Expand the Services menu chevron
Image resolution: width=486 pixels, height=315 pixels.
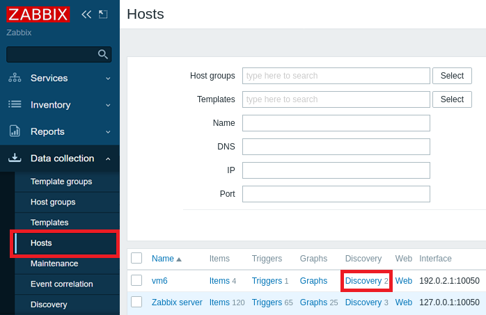[108, 78]
